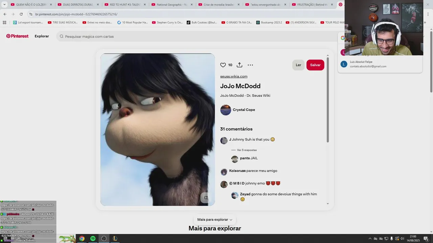Switch to the DUAS DERROTAS DURAS tab
Viewport: 433px width, 243px height.
78,5
